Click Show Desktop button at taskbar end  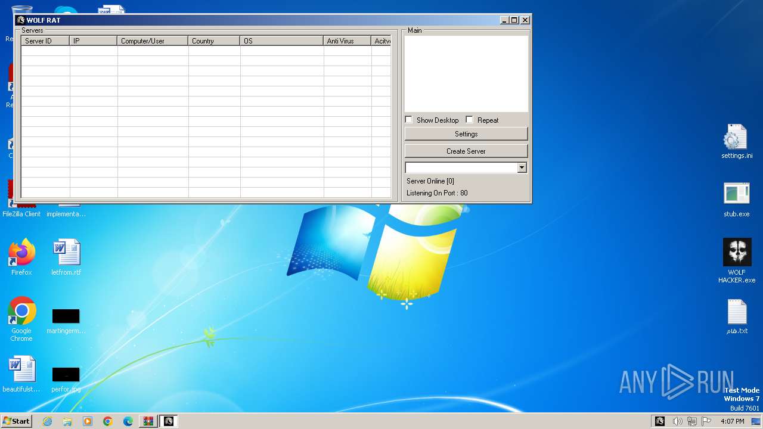(756, 421)
